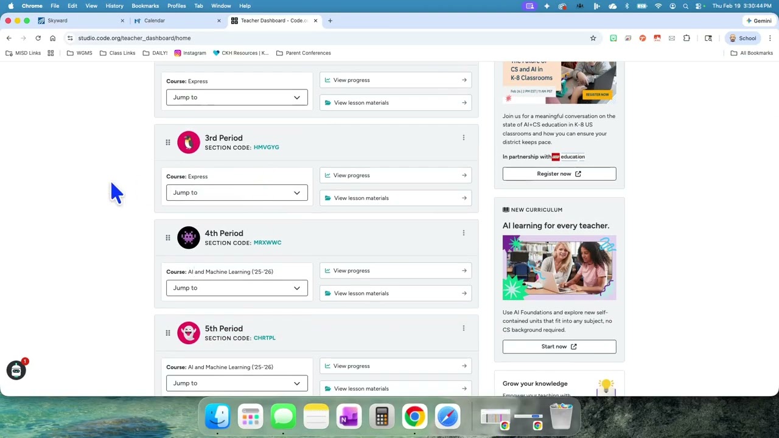This screenshot has width=779, height=438.
Task: Expand the topmost Express course Jump to dropdown
Action: (237, 97)
